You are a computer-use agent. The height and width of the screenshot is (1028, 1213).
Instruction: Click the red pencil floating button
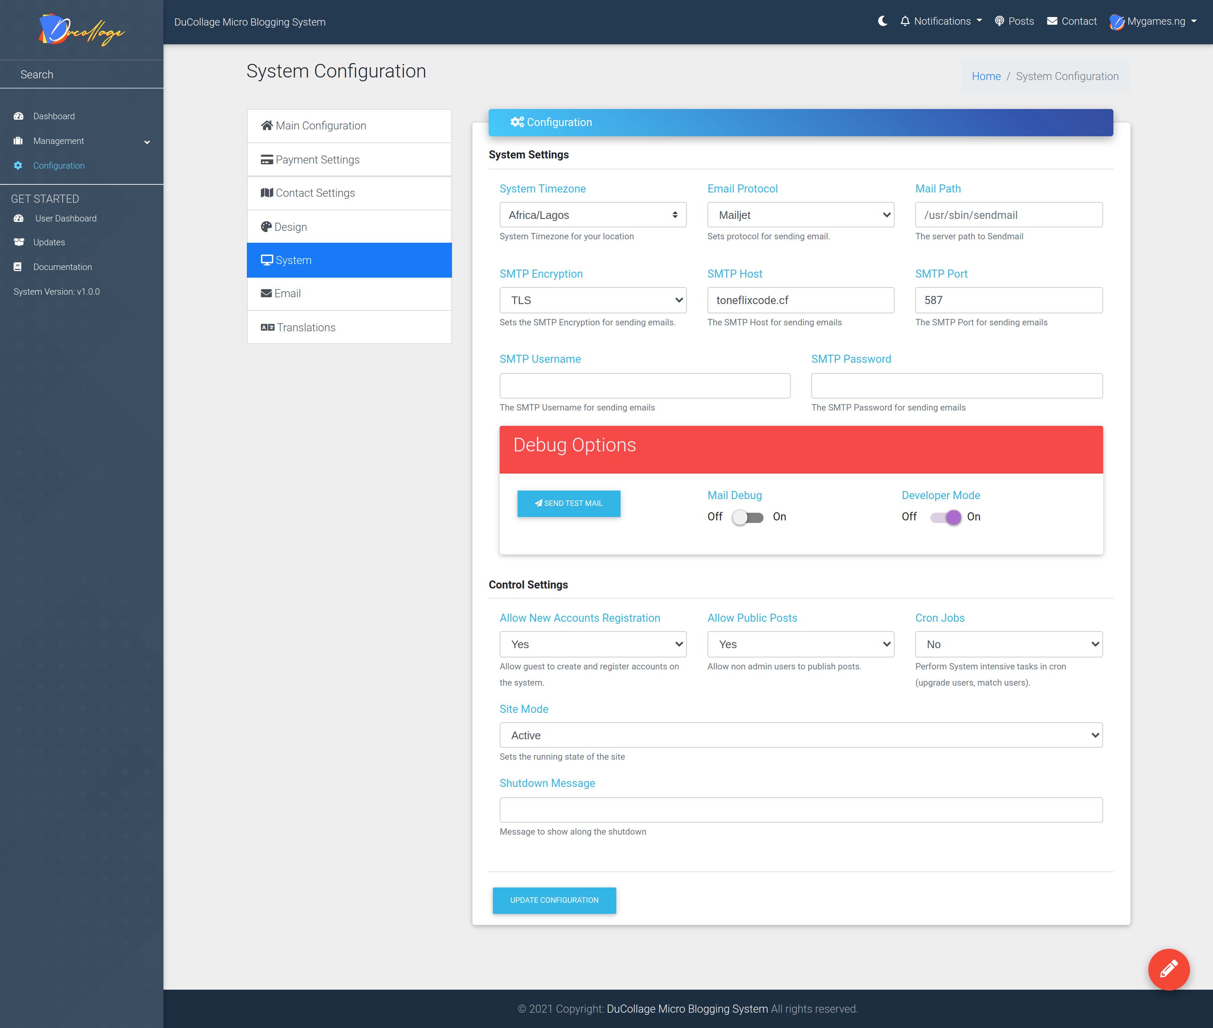(1168, 969)
